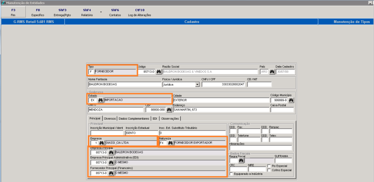The image size is (374, 182).
Task: Open Código Município lookup binoculars icon
Action: (x=291, y=100)
